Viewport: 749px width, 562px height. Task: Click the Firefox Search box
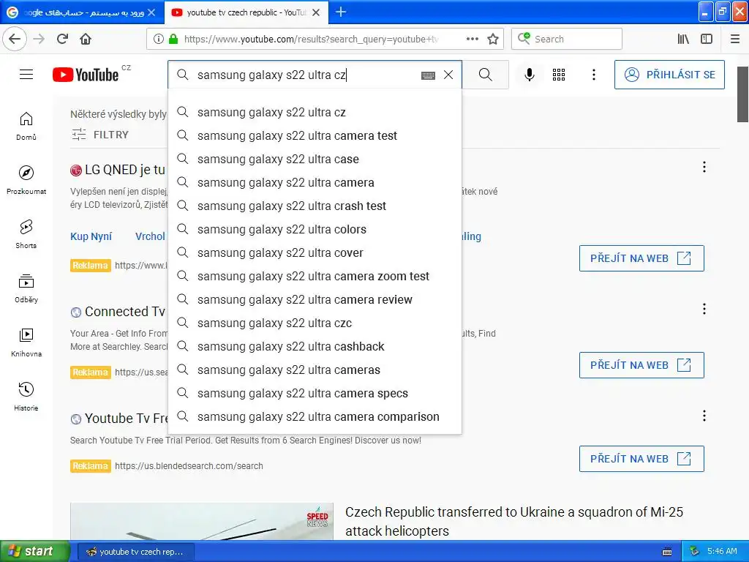click(x=567, y=39)
